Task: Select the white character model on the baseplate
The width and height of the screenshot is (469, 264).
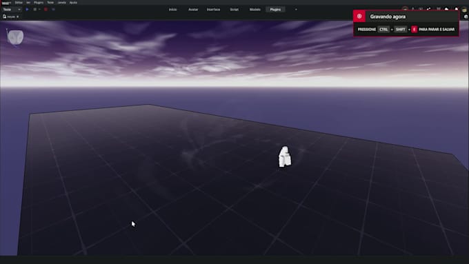Action: [284, 156]
